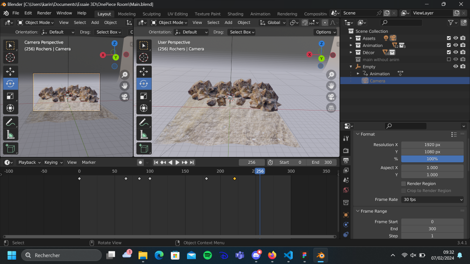470x264 pixels.
Task: Select the Measure tool in User Perspective viewport
Action: [143, 134]
